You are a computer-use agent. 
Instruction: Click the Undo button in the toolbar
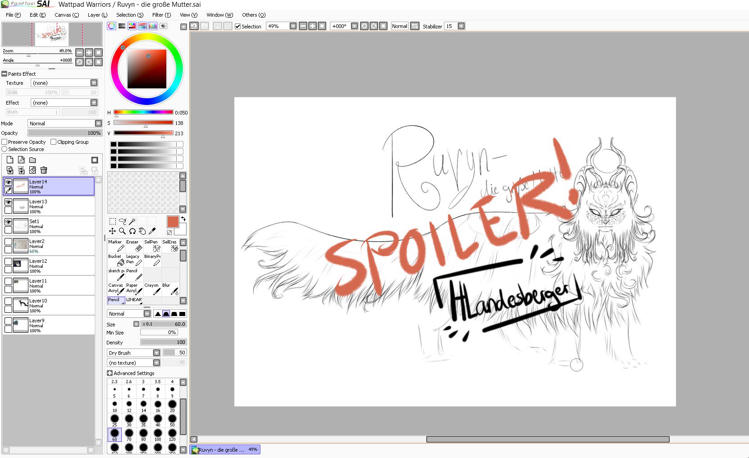[x=194, y=26]
